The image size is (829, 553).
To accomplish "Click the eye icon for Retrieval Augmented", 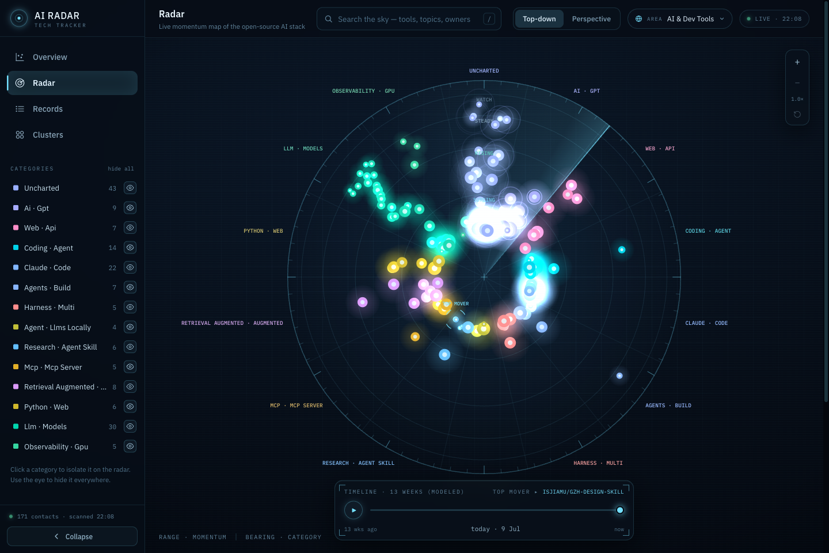I will pos(130,387).
